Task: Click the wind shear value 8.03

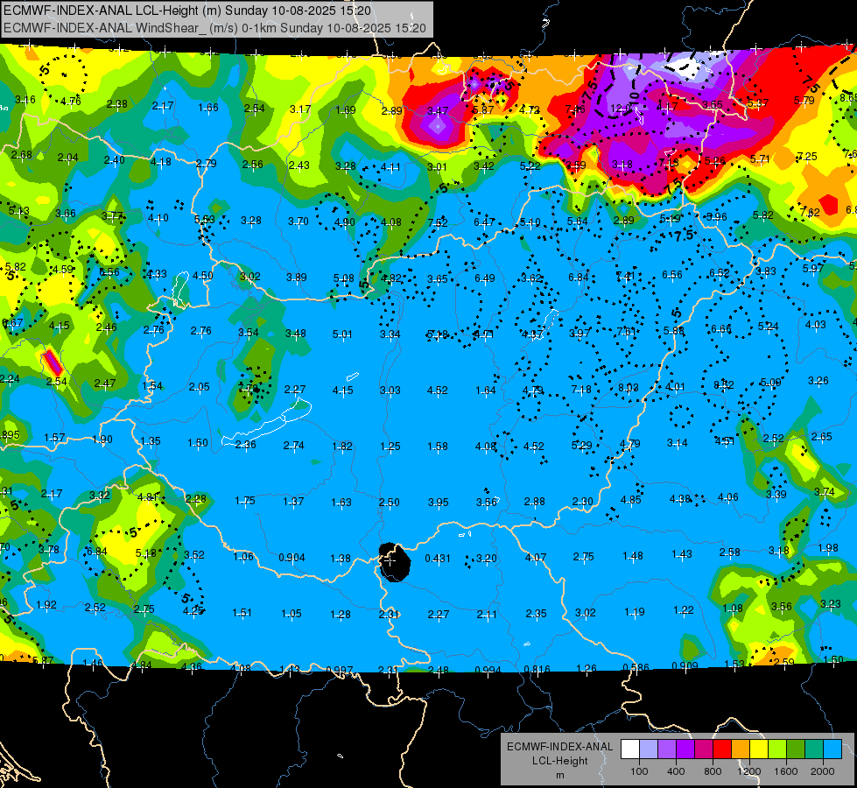Action: (x=628, y=388)
